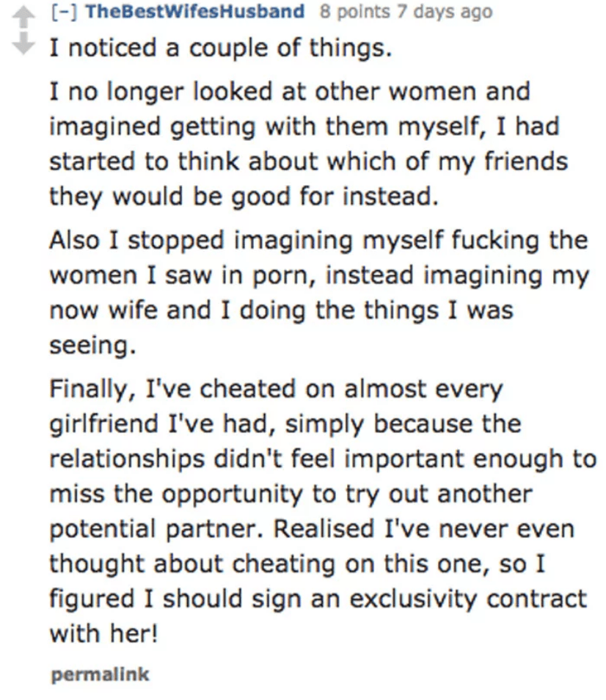
Task: Open TheBestWifesHusband's user profile
Action: [194, 12]
